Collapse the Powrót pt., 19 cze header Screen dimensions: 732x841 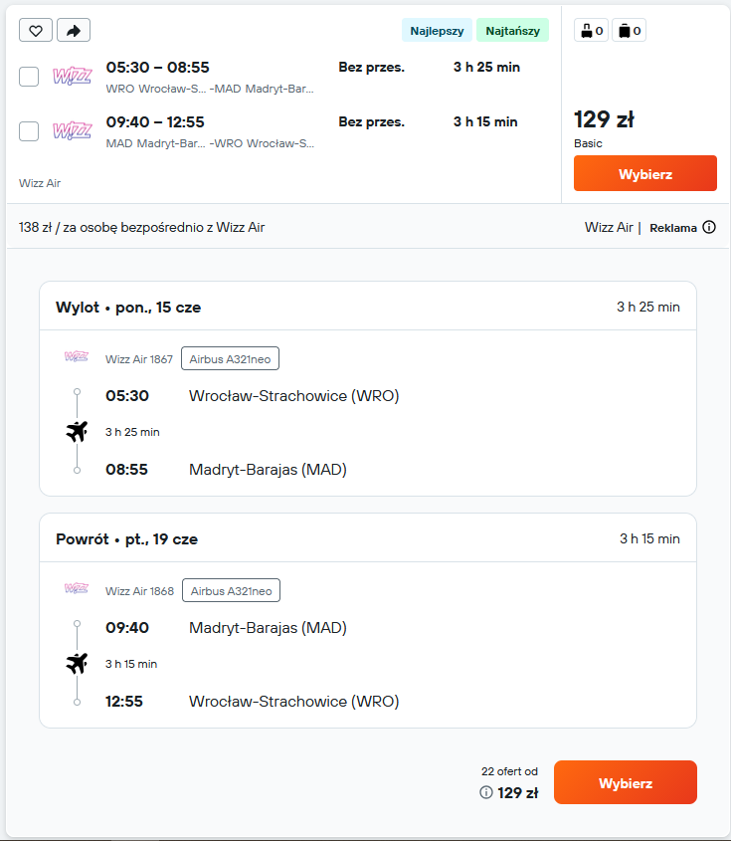[368, 538]
